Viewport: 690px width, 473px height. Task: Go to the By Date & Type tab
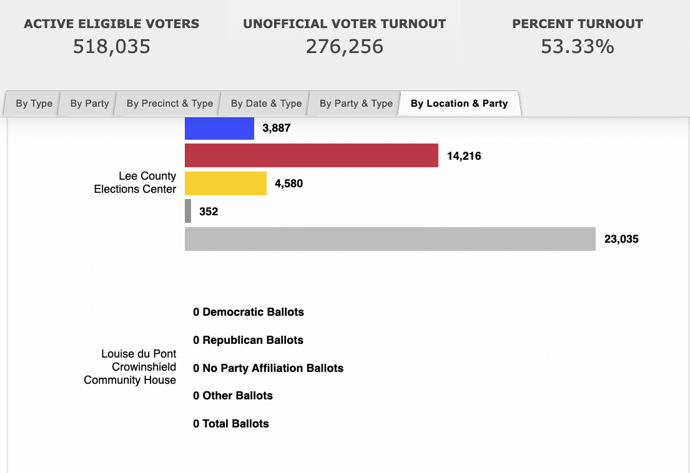(x=266, y=104)
